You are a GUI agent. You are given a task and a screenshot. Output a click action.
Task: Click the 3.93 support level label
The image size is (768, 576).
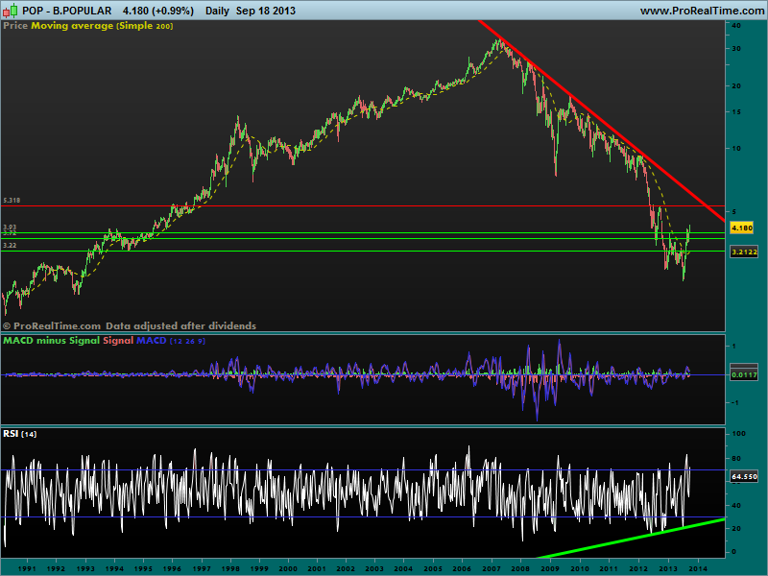point(10,228)
